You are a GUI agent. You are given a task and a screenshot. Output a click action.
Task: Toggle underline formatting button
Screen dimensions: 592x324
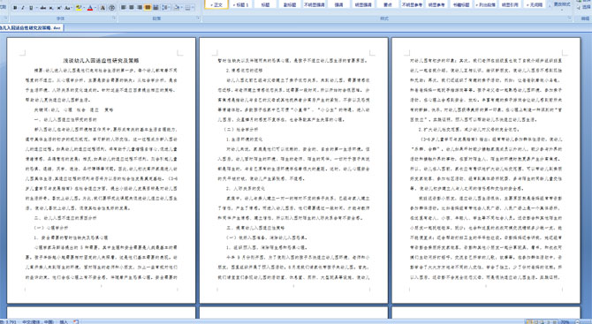[x=31, y=8]
